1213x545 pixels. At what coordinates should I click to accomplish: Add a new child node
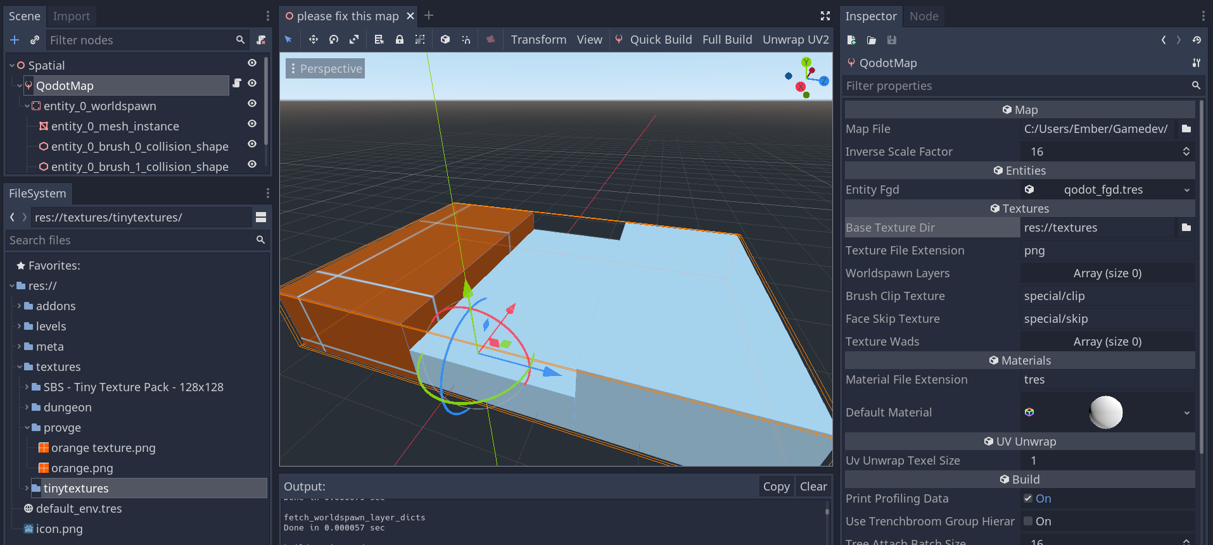tap(15, 40)
